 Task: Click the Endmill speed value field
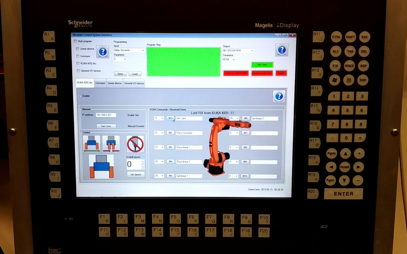tap(134, 164)
